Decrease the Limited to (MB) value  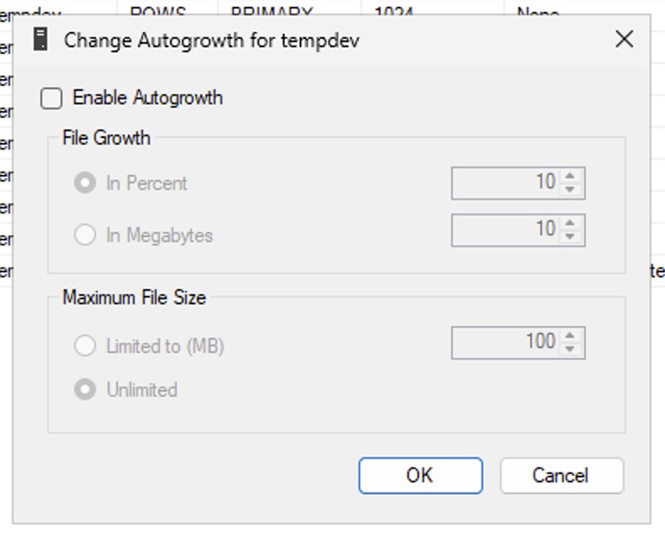[571, 350]
